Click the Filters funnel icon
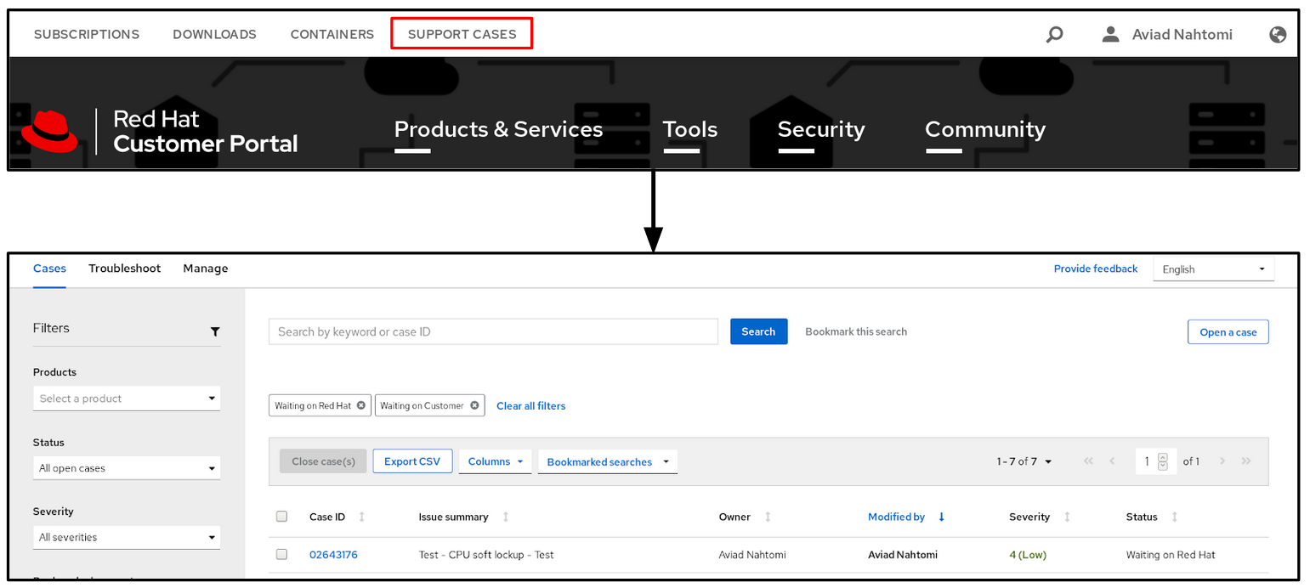The width and height of the screenshot is (1310, 588). [x=215, y=331]
